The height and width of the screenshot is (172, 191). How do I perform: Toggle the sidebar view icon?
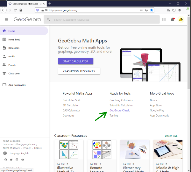[x=174, y=10]
